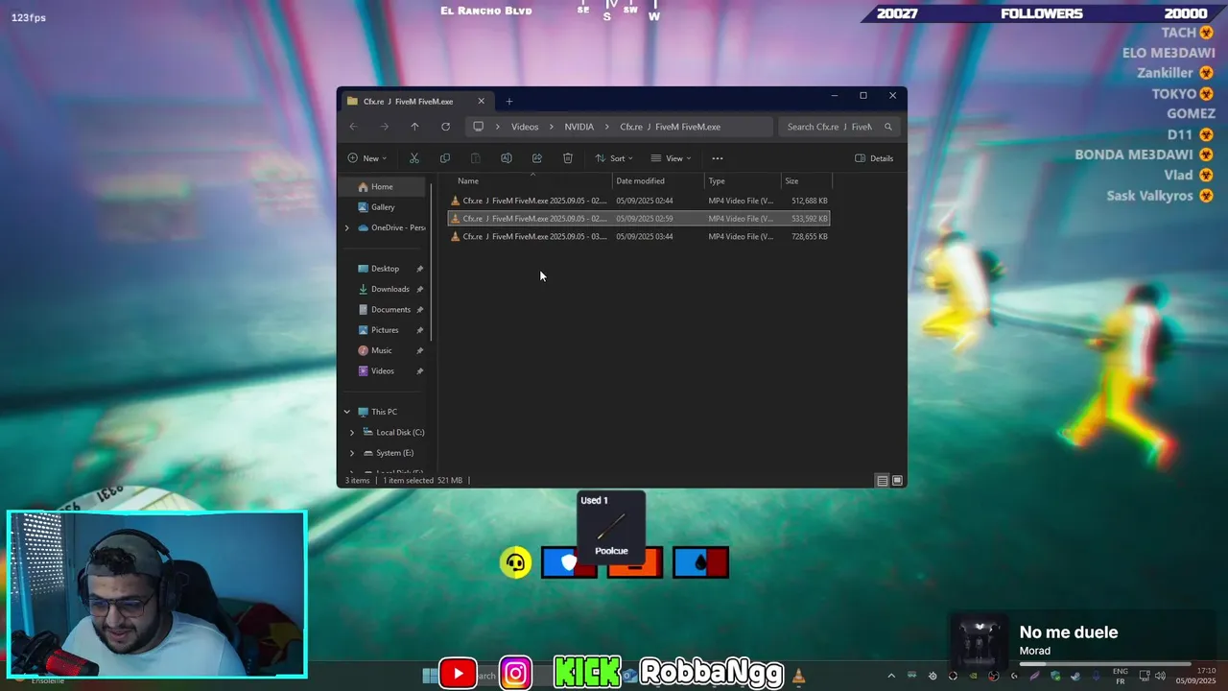This screenshot has height=691, width=1228.
Task: Switch to details list view icon
Action: click(x=883, y=481)
